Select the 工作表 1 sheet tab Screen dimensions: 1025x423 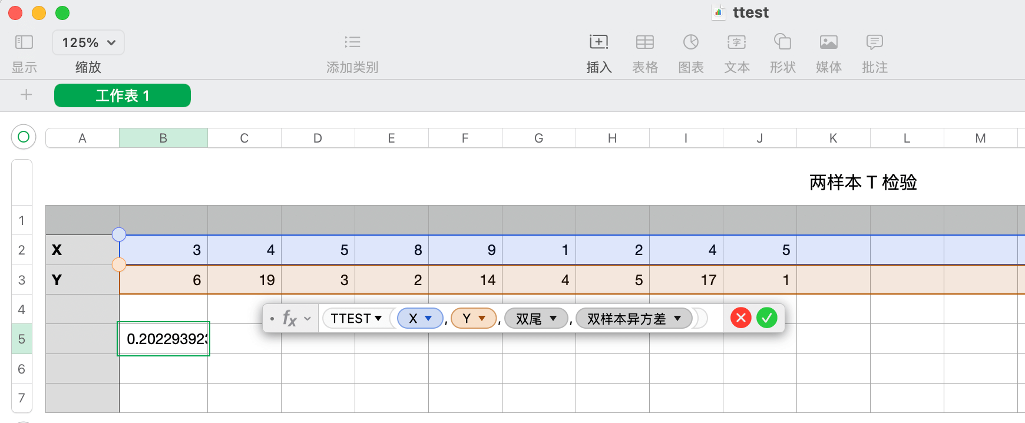point(123,95)
